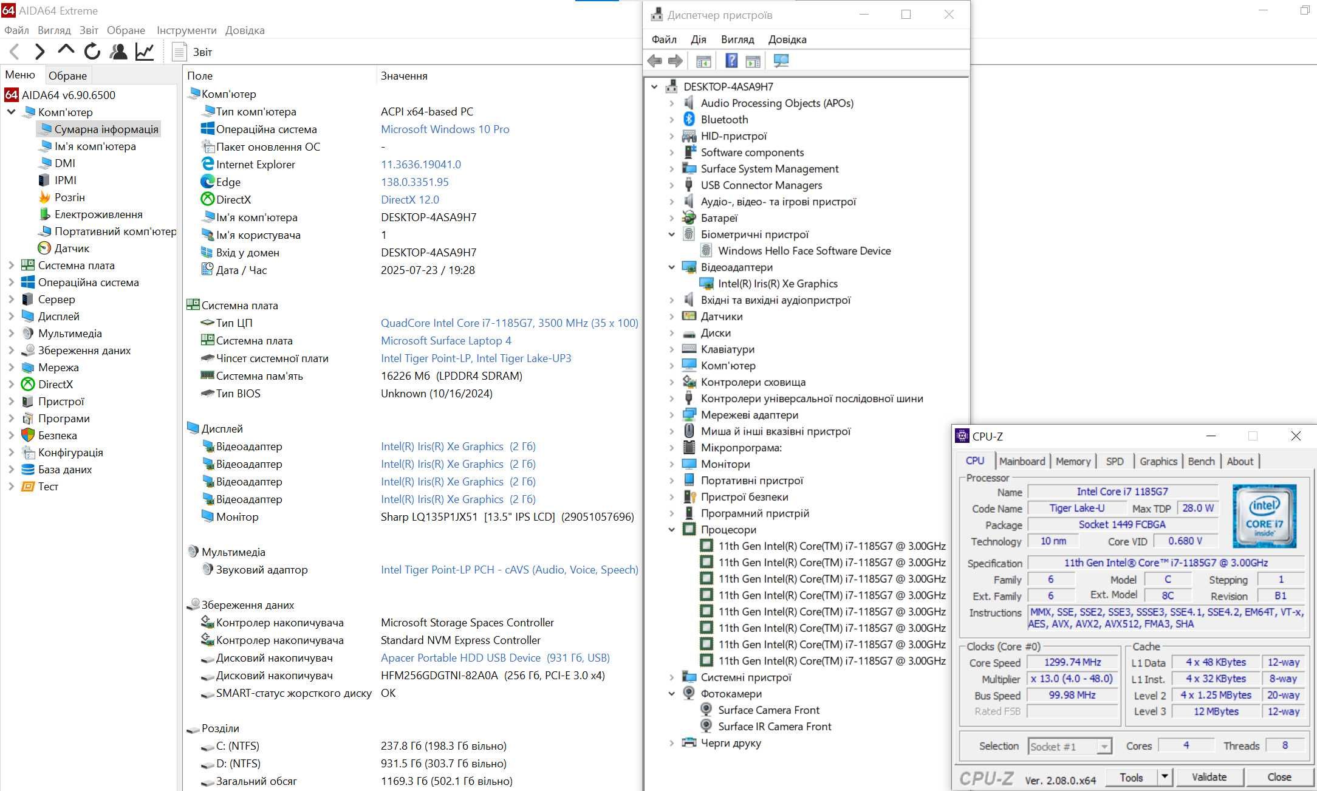The height and width of the screenshot is (791, 1317).
Task: Select Intel(R) Iris(R) Xe Graphics device
Action: [x=778, y=284]
